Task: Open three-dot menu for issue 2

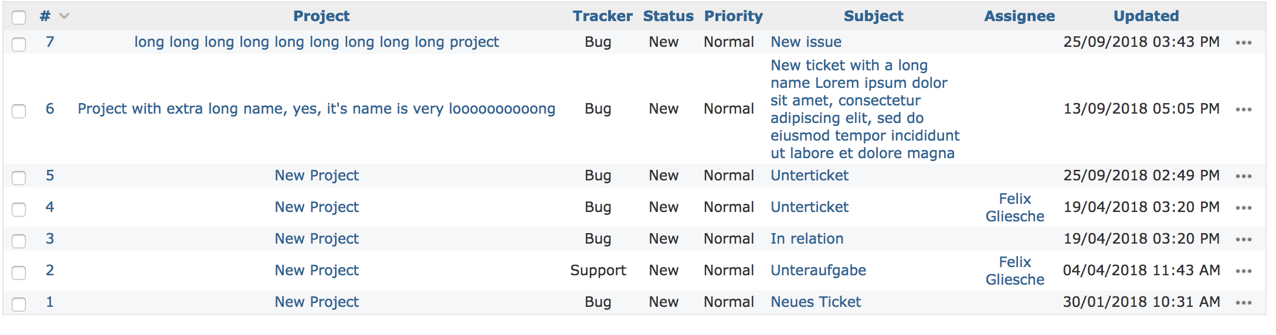Action: pos(1243,271)
